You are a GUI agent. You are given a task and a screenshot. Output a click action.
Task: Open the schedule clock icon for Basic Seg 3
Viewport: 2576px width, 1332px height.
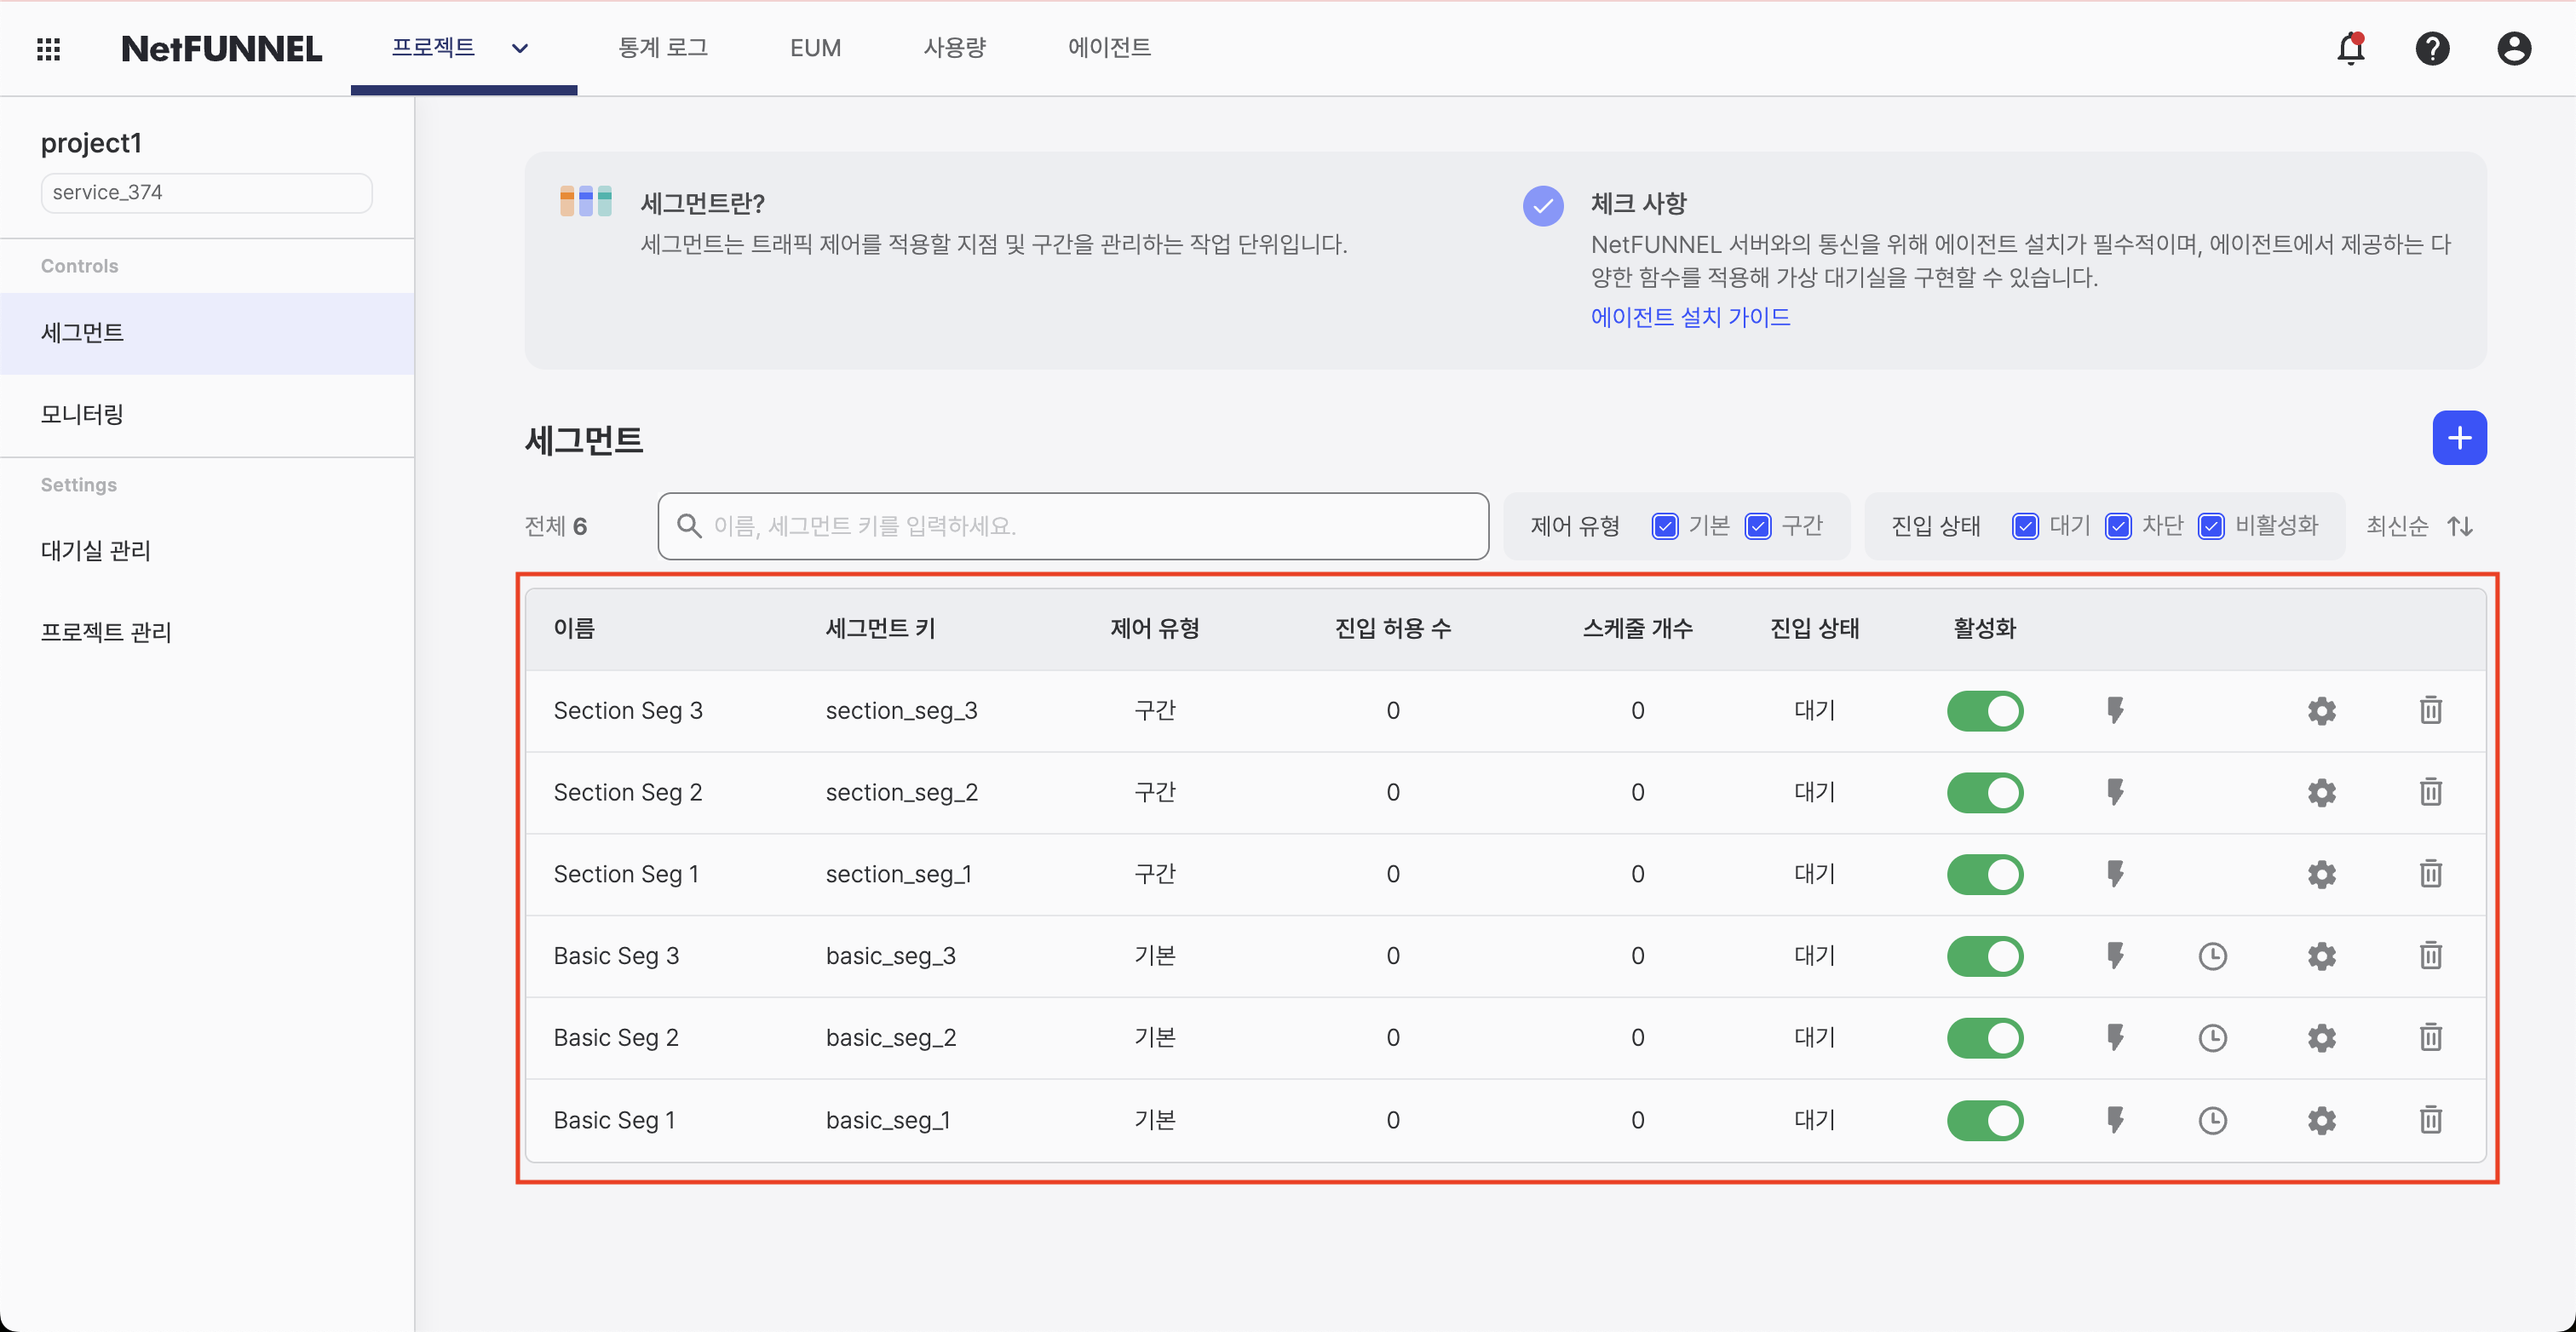tap(2212, 956)
